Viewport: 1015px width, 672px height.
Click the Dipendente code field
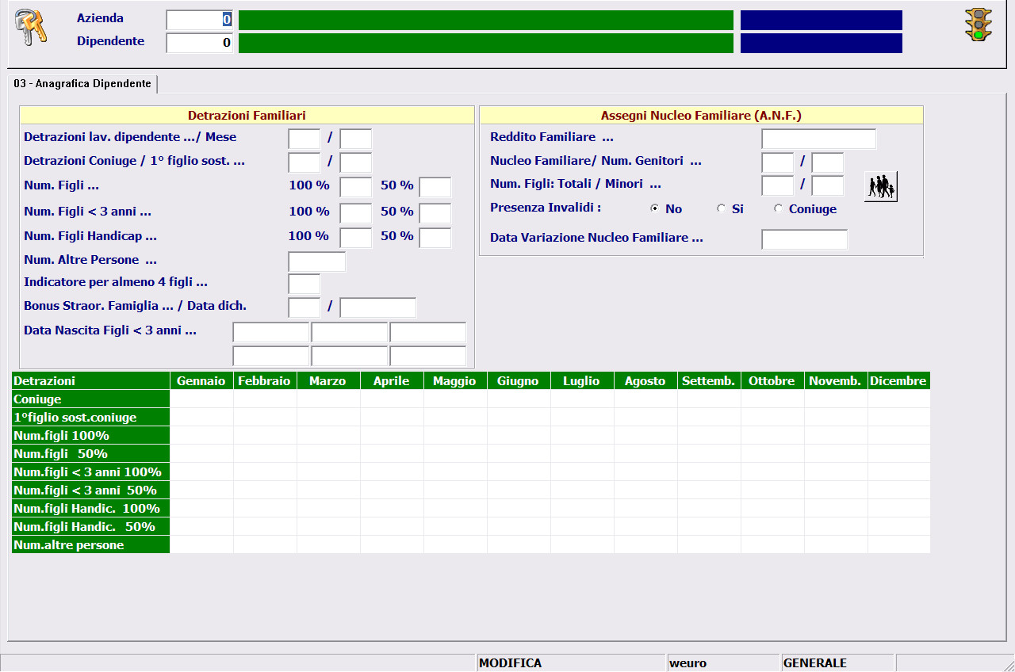coord(199,43)
